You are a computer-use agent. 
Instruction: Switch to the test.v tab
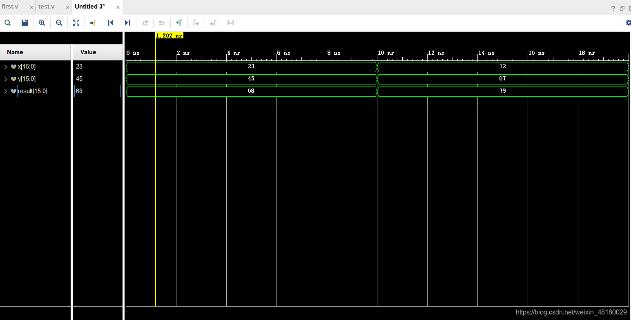click(x=47, y=7)
